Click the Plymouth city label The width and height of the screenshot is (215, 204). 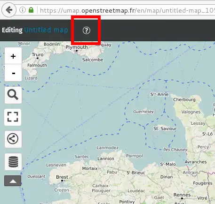[77, 47]
